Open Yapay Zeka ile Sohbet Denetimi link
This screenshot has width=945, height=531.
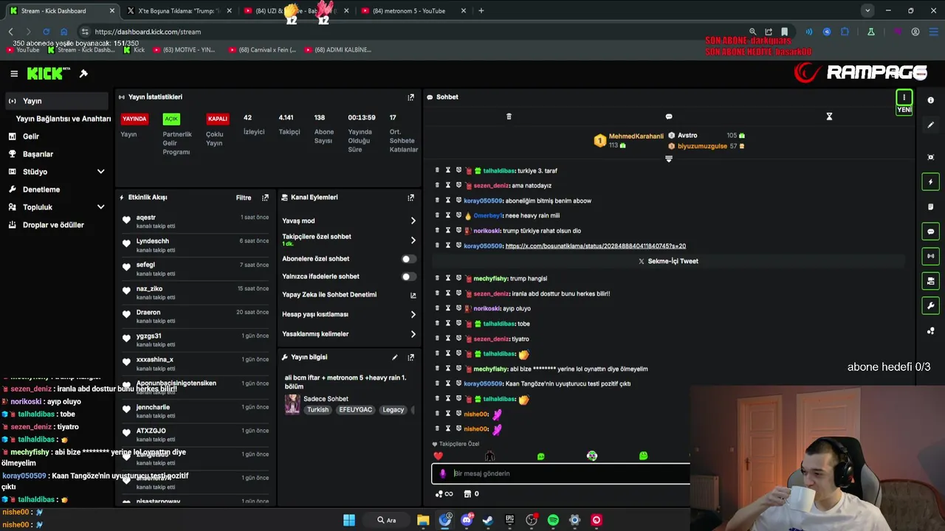(348, 295)
